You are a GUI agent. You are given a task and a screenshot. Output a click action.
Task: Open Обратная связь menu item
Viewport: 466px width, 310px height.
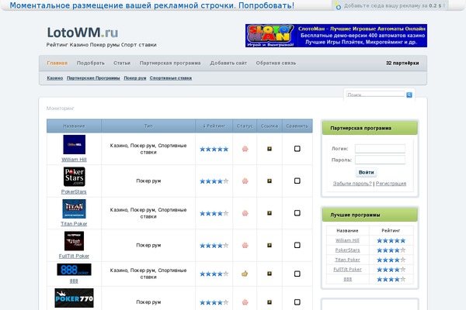click(276, 63)
